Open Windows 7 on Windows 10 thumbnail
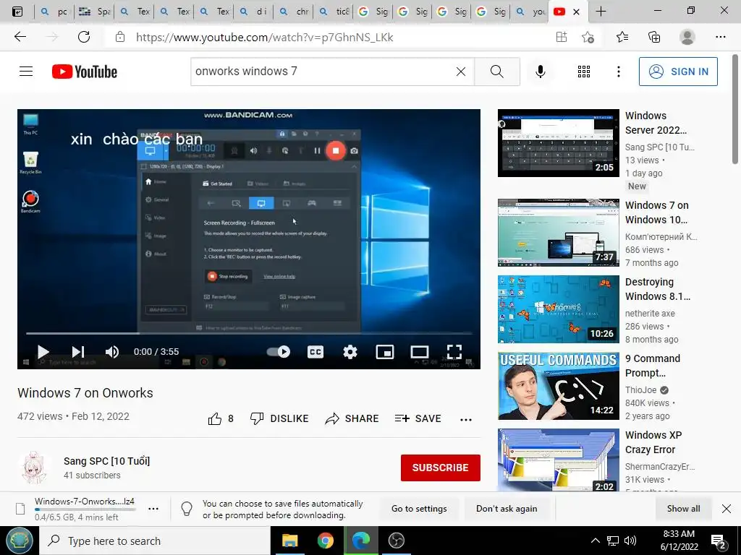This screenshot has width=741, height=555. click(558, 233)
